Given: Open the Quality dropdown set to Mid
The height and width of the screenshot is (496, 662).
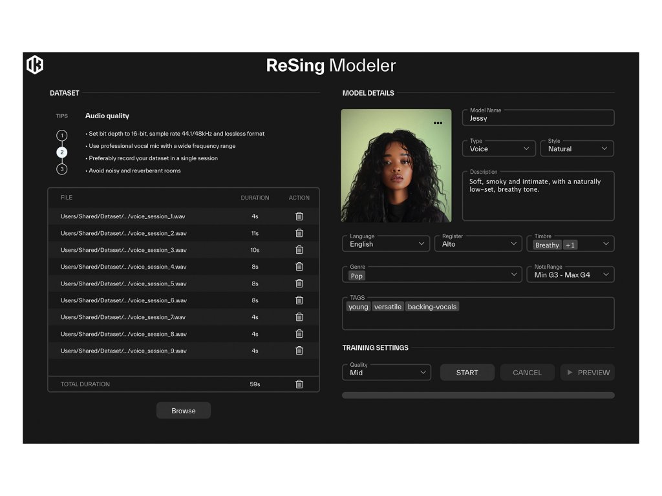Looking at the screenshot, I should pos(386,373).
